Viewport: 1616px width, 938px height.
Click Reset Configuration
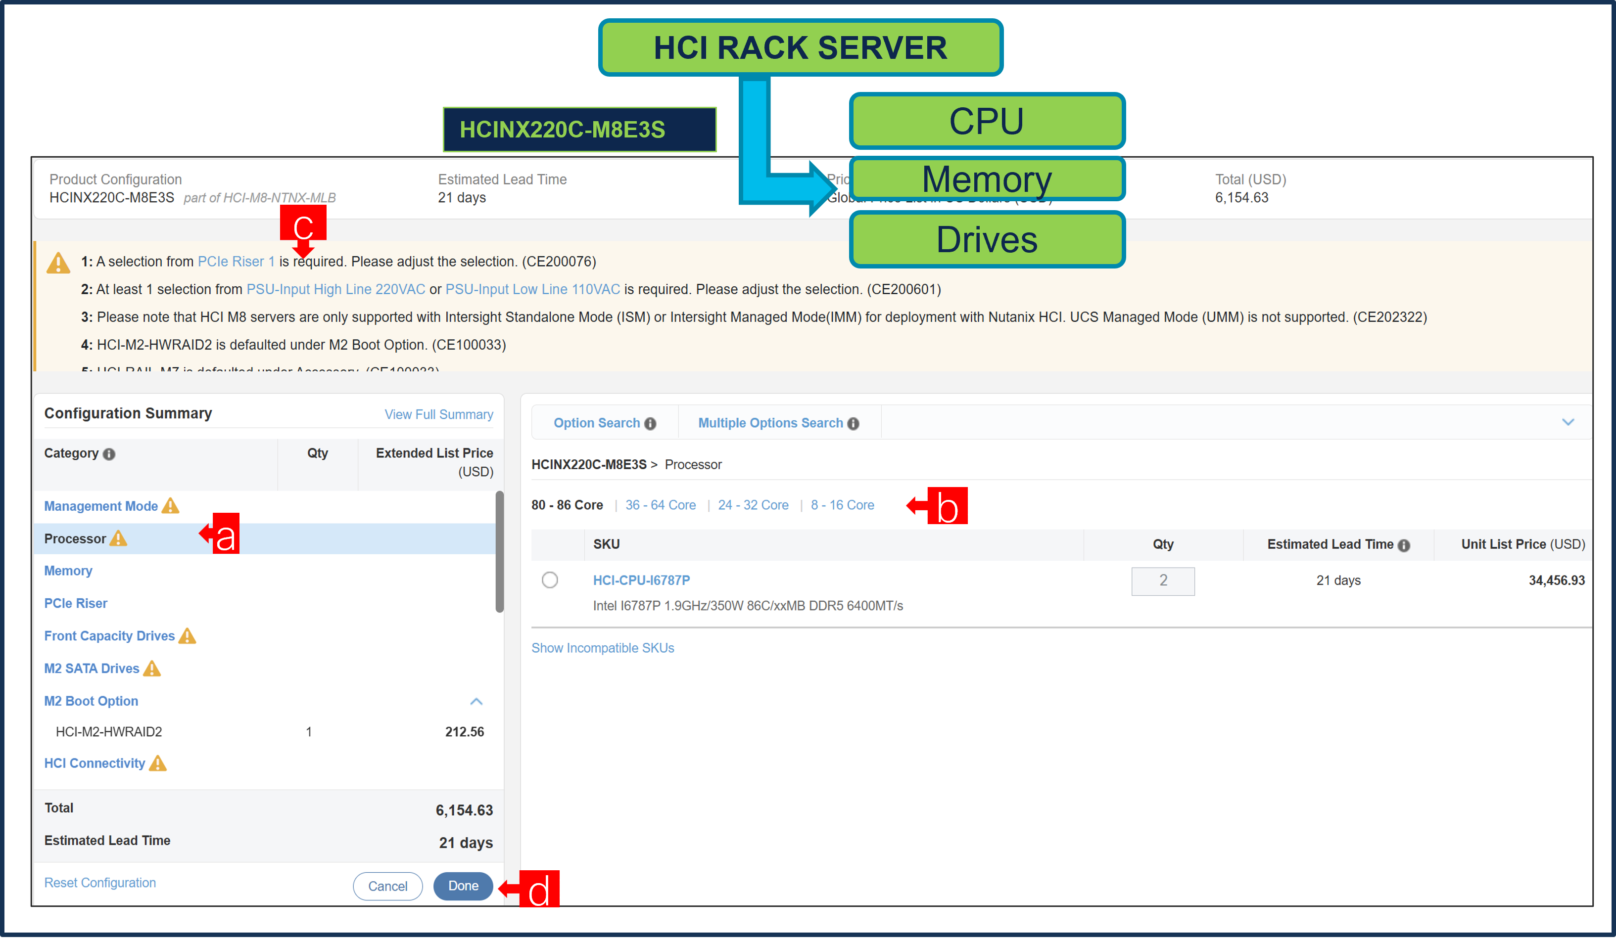(99, 882)
